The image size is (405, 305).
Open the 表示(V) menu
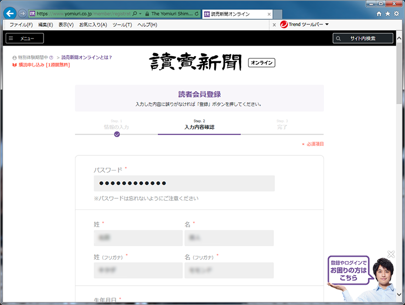click(66, 25)
